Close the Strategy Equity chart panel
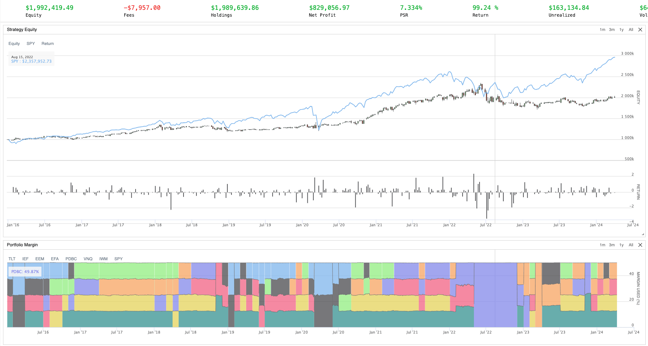The height and width of the screenshot is (346, 648). click(x=640, y=30)
